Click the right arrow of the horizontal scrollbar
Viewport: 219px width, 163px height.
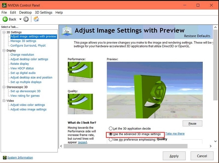(x=210, y=146)
